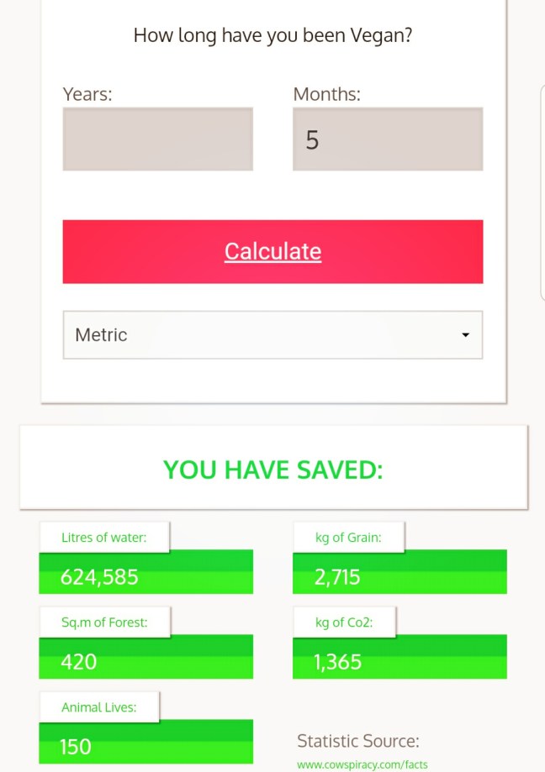The height and width of the screenshot is (772, 545).
Task: Click the 'Statistic Source:' text
Action: (357, 741)
